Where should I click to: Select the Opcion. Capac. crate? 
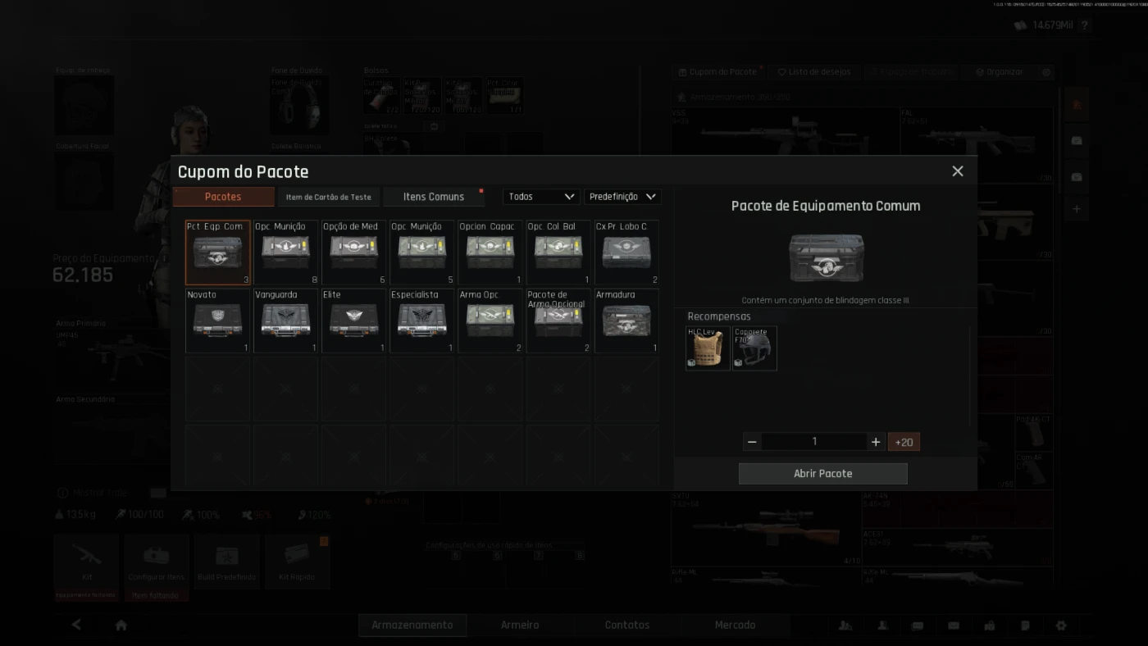(x=490, y=252)
